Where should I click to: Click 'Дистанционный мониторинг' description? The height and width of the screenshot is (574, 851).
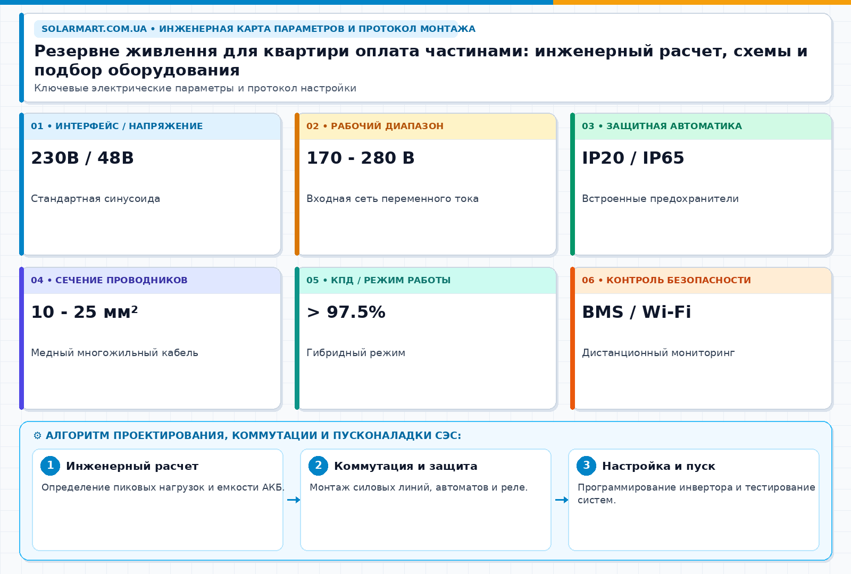(x=658, y=353)
